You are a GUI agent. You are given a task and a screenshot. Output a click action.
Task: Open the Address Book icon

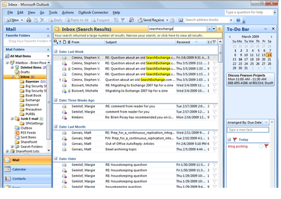tap(181, 20)
